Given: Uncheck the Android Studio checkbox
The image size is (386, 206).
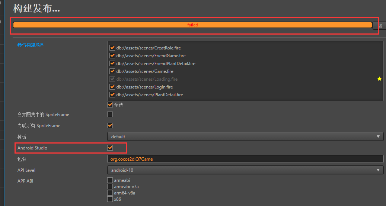Looking at the screenshot, I should click(x=110, y=148).
